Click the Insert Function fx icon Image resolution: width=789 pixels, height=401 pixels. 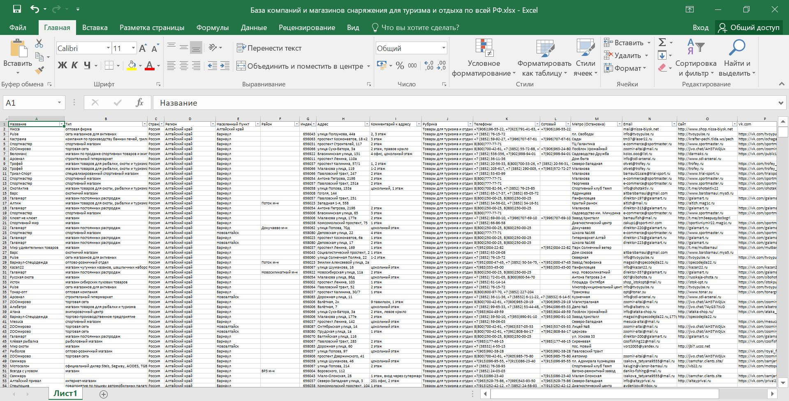[x=139, y=103]
